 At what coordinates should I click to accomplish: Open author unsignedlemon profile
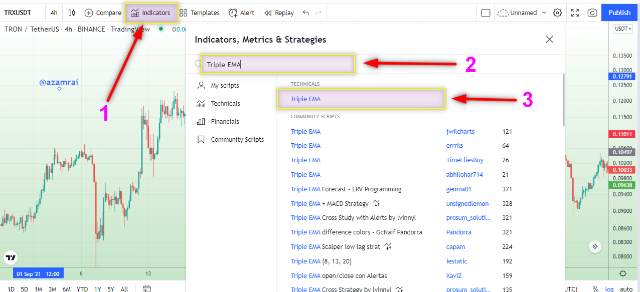click(x=467, y=204)
